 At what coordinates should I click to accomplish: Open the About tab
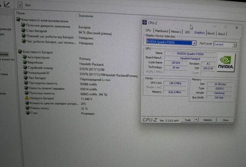coord(221,34)
